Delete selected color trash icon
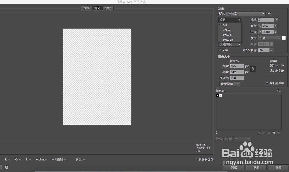289x172 pixels. pos(278,133)
